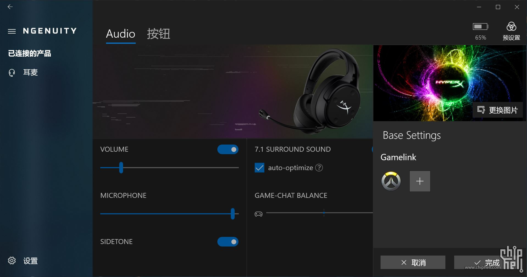The height and width of the screenshot is (277, 527).
Task: Open the NGENUITY hamburger menu
Action: [12, 31]
